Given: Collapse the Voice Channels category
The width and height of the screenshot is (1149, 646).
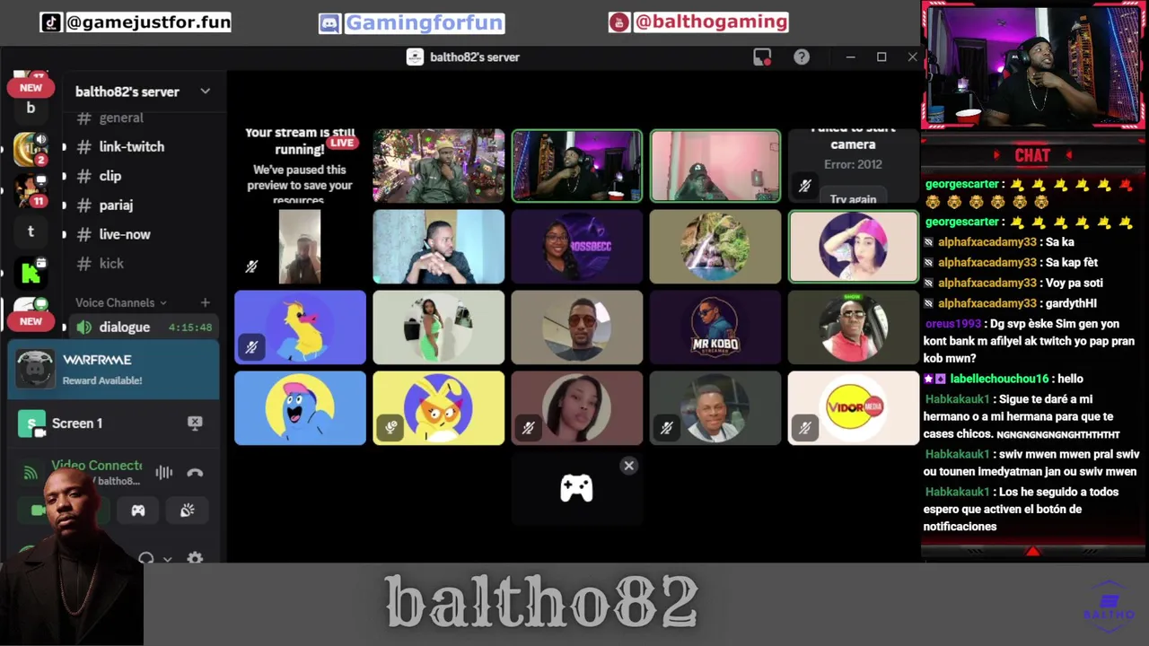Looking at the screenshot, I should point(121,303).
